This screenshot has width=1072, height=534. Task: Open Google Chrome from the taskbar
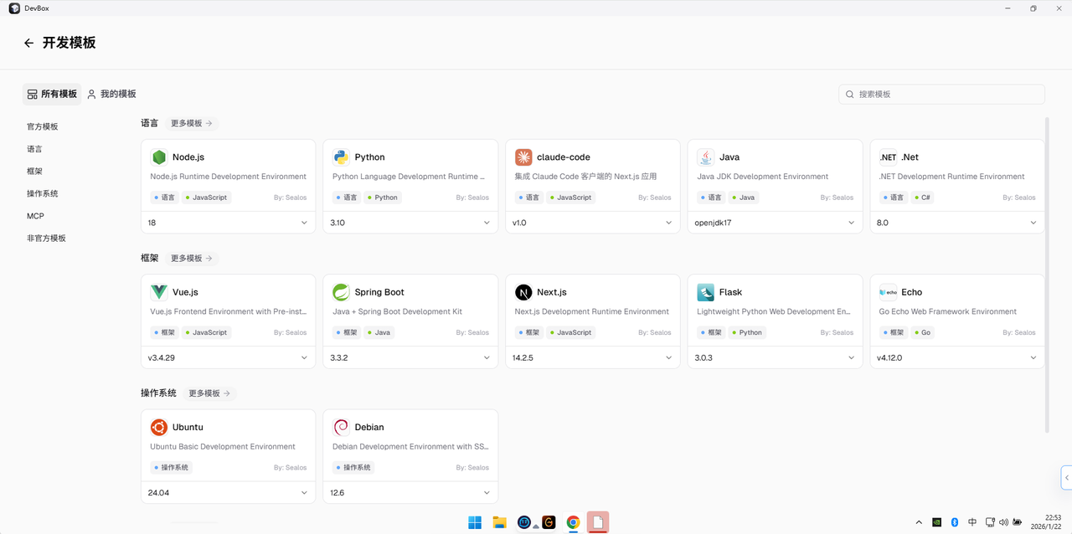point(573,522)
